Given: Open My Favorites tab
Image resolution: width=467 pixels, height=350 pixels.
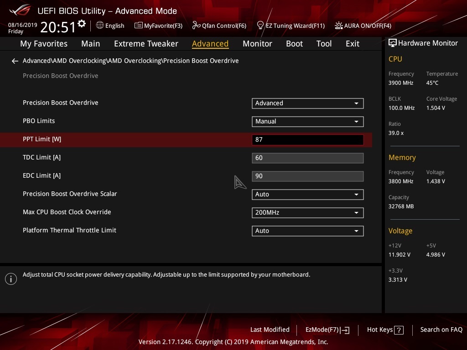Looking at the screenshot, I should click(x=44, y=44).
